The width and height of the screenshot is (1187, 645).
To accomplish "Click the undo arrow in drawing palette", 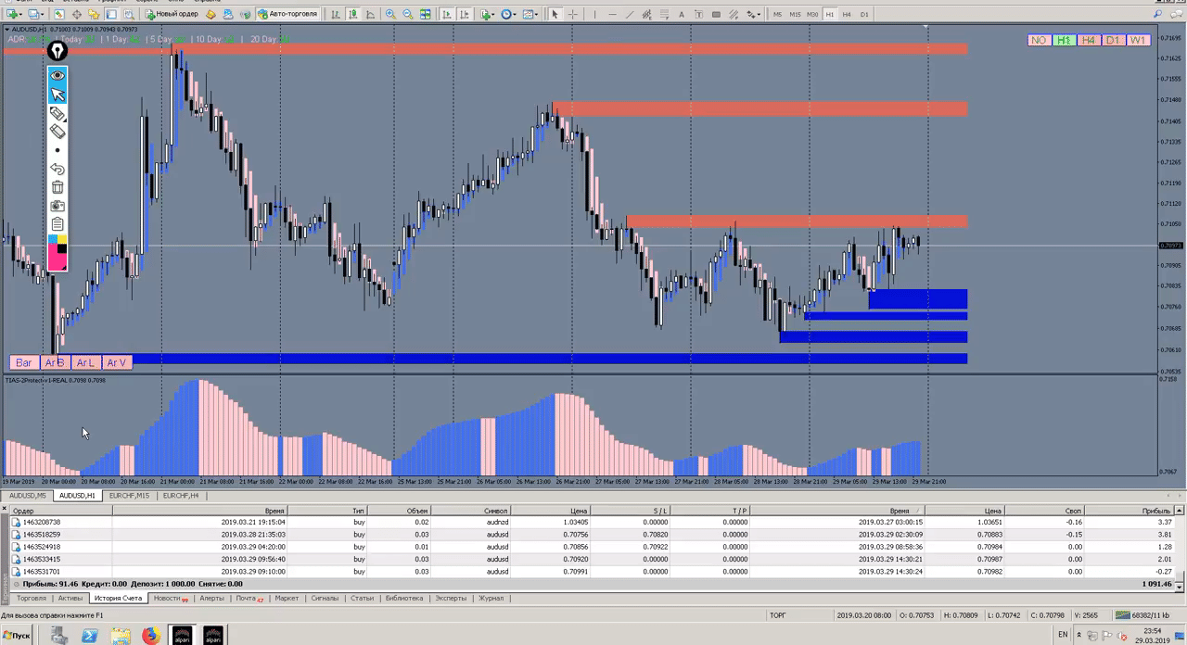I will tap(57, 169).
